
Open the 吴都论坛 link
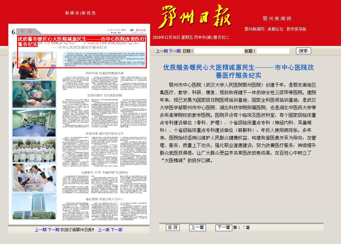click(x=275, y=29)
